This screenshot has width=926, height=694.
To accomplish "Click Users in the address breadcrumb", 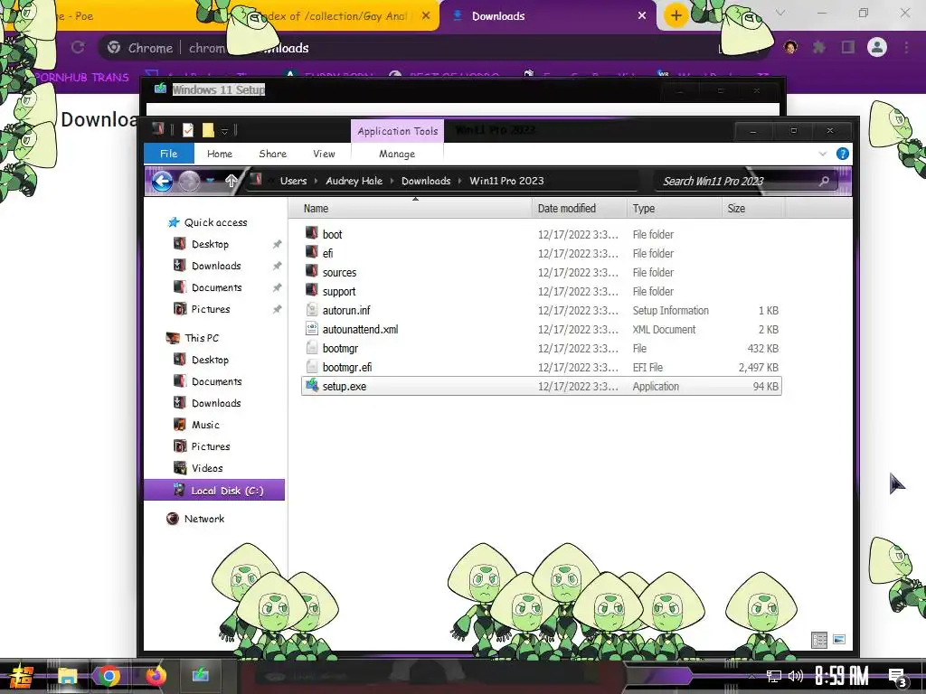I will pos(294,181).
